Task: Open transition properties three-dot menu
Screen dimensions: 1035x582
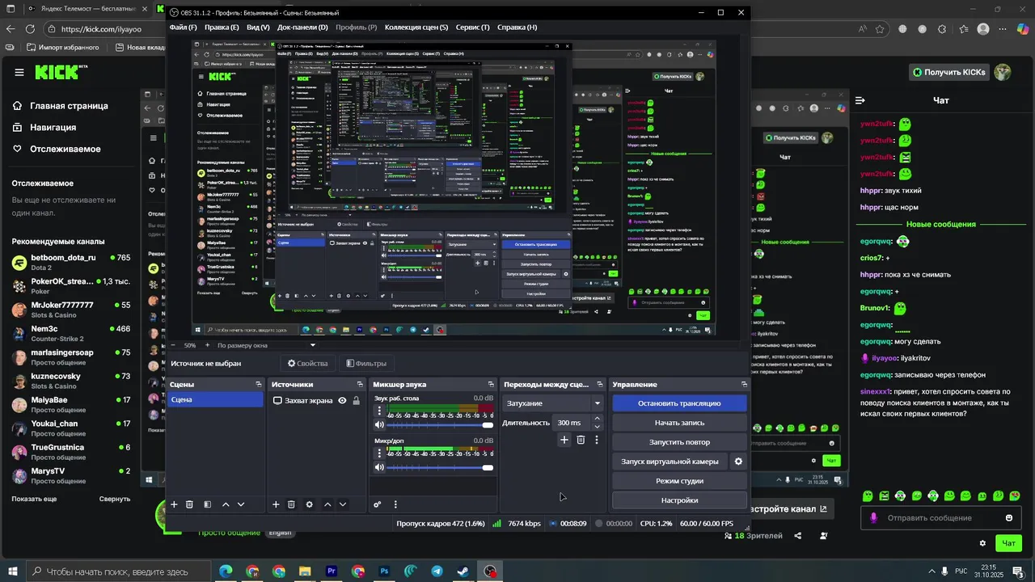Action: [x=597, y=440]
